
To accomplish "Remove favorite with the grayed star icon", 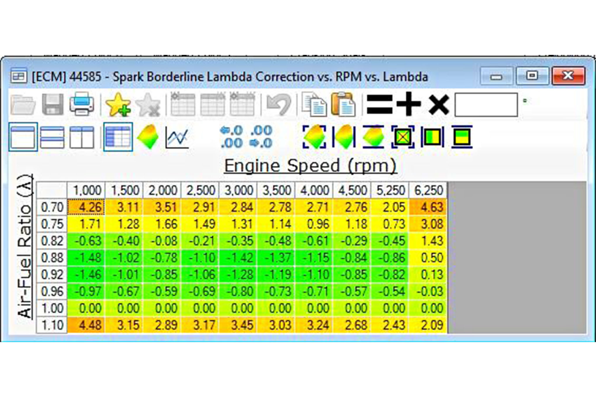I will (x=148, y=105).
